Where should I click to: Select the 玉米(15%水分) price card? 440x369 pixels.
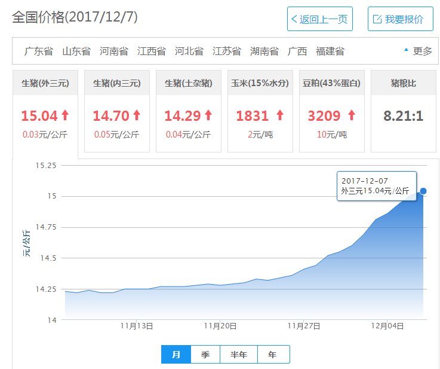point(260,111)
